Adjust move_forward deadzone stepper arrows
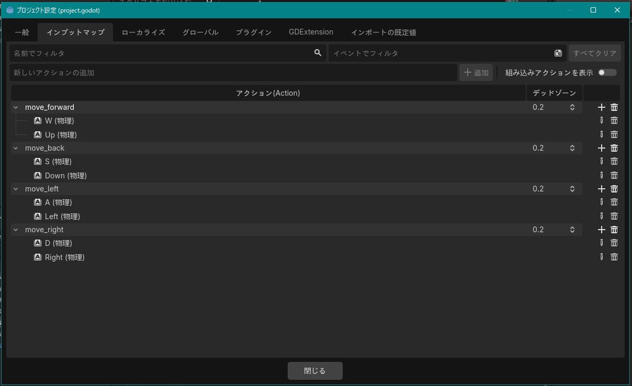Screen dimensions: 632x386 [572, 107]
